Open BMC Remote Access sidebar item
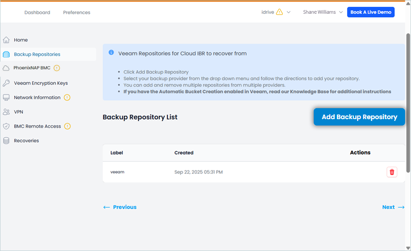 pyautogui.click(x=37, y=126)
